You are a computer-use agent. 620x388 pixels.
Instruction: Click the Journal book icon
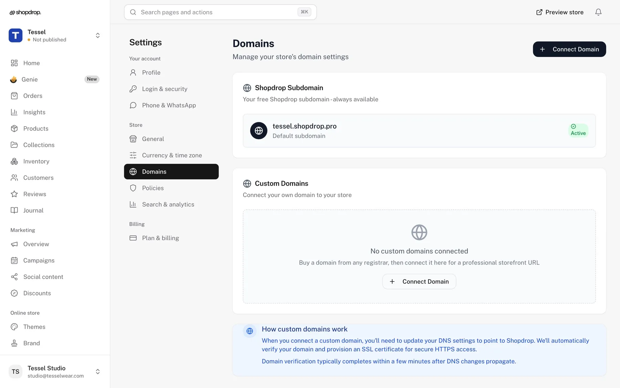click(x=14, y=210)
